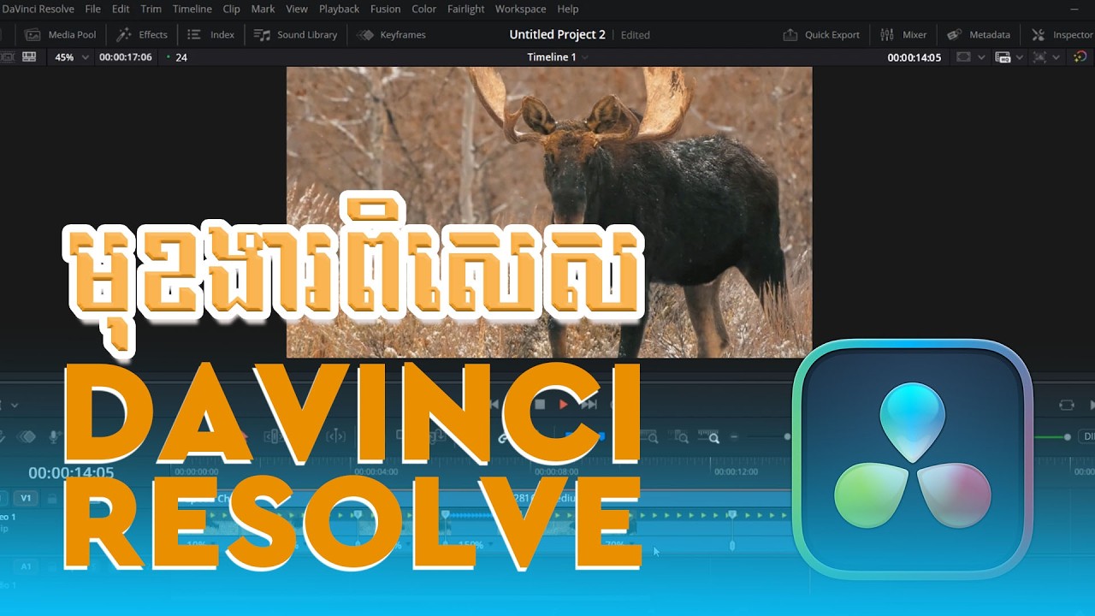Image resolution: width=1095 pixels, height=616 pixels.
Task: Open the Playback menu
Action: 339,9
